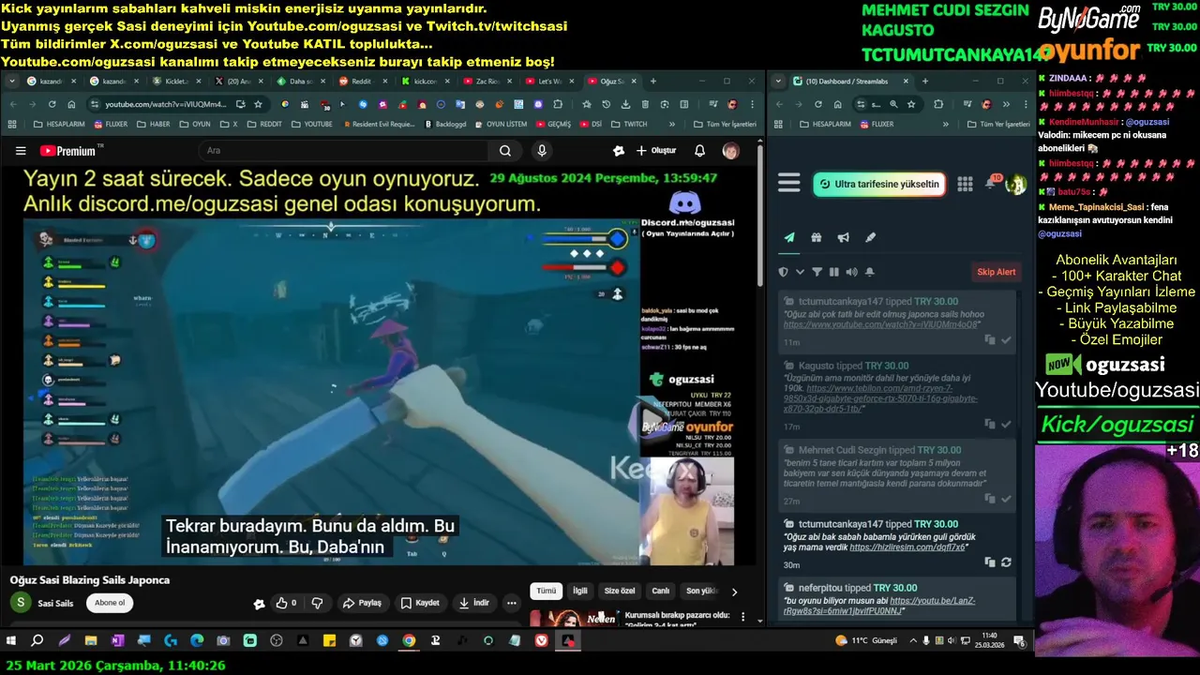Open YouTube notifications bell
The image size is (1200, 675).
[x=699, y=151]
